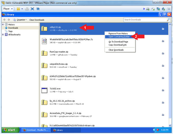This screenshot has height=134, width=173.
Task: Select All Bookmarks in the sidebar
Action: point(14,35)
